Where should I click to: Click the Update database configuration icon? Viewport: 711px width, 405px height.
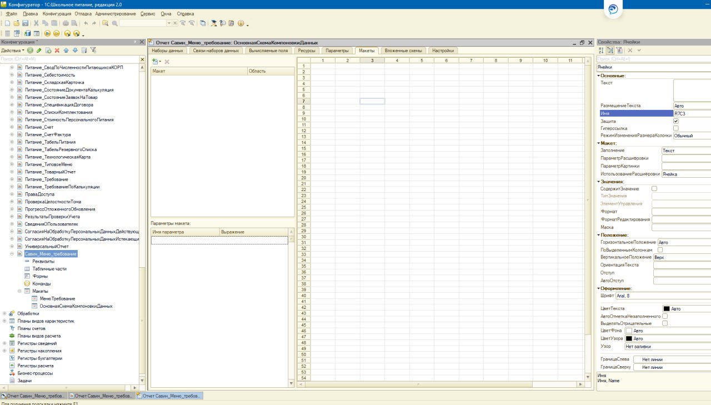[27, 33]
